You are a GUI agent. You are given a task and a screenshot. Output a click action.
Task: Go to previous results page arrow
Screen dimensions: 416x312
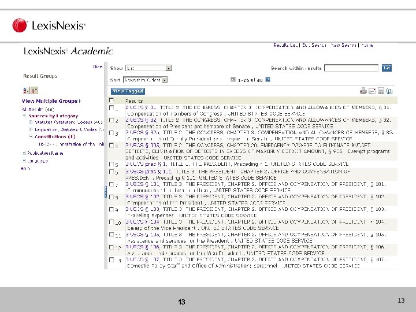pos(233,79)
